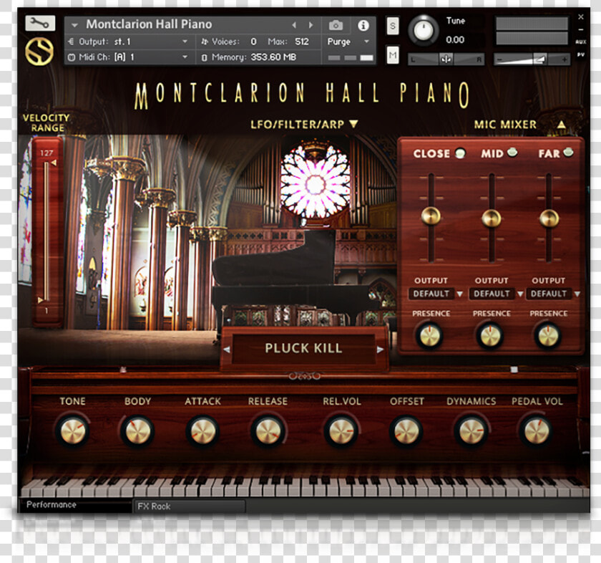Switch to the Performance tab

[75, 505]
